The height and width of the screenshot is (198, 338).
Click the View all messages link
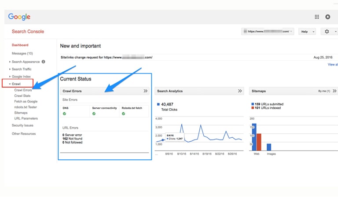click(x=333, y=64)
